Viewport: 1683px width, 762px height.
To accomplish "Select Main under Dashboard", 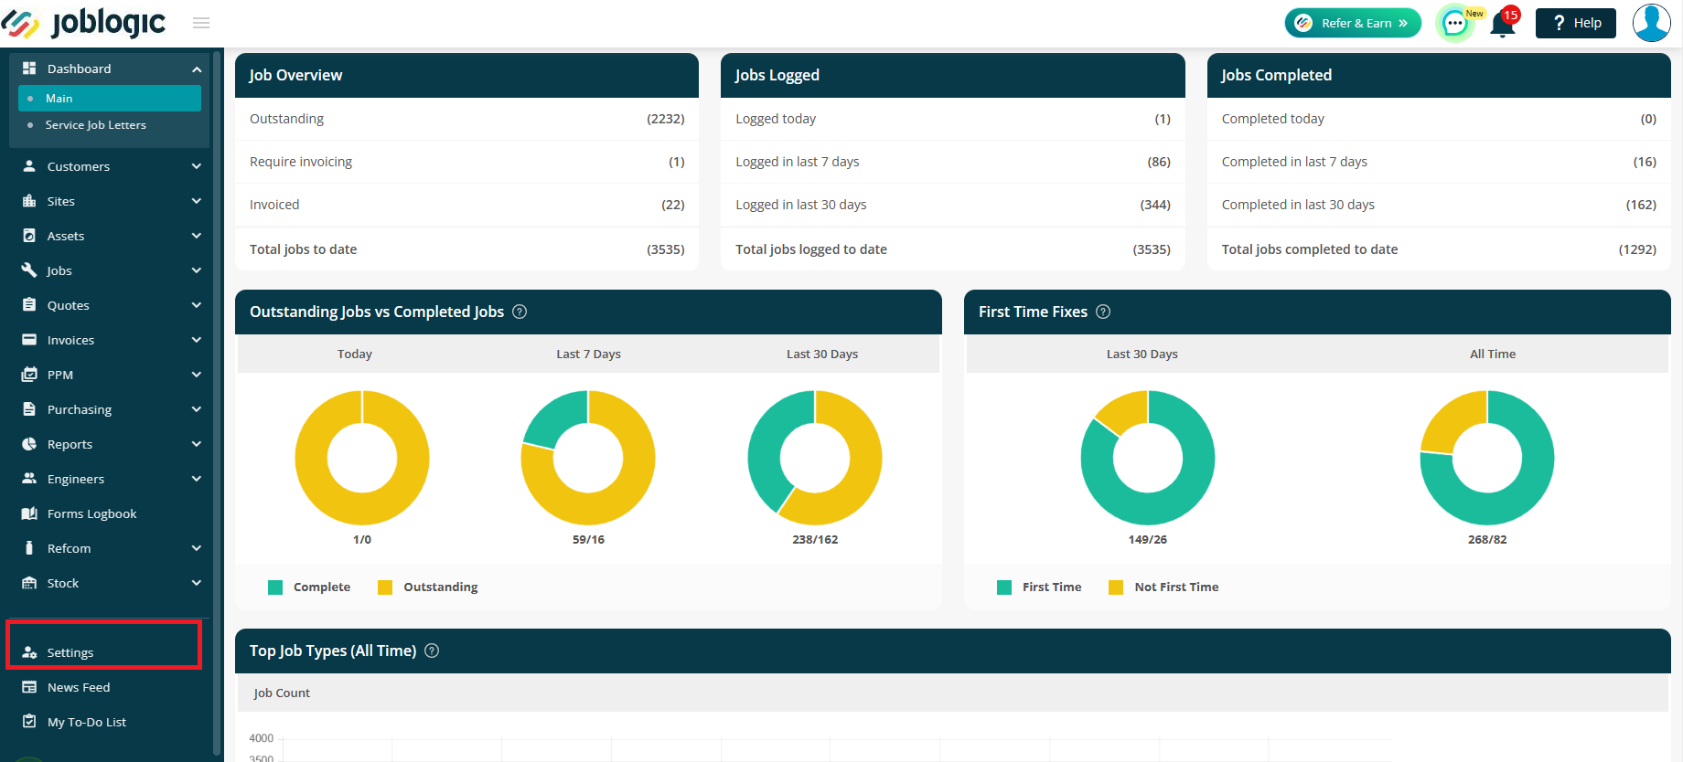I will (110, 98).
